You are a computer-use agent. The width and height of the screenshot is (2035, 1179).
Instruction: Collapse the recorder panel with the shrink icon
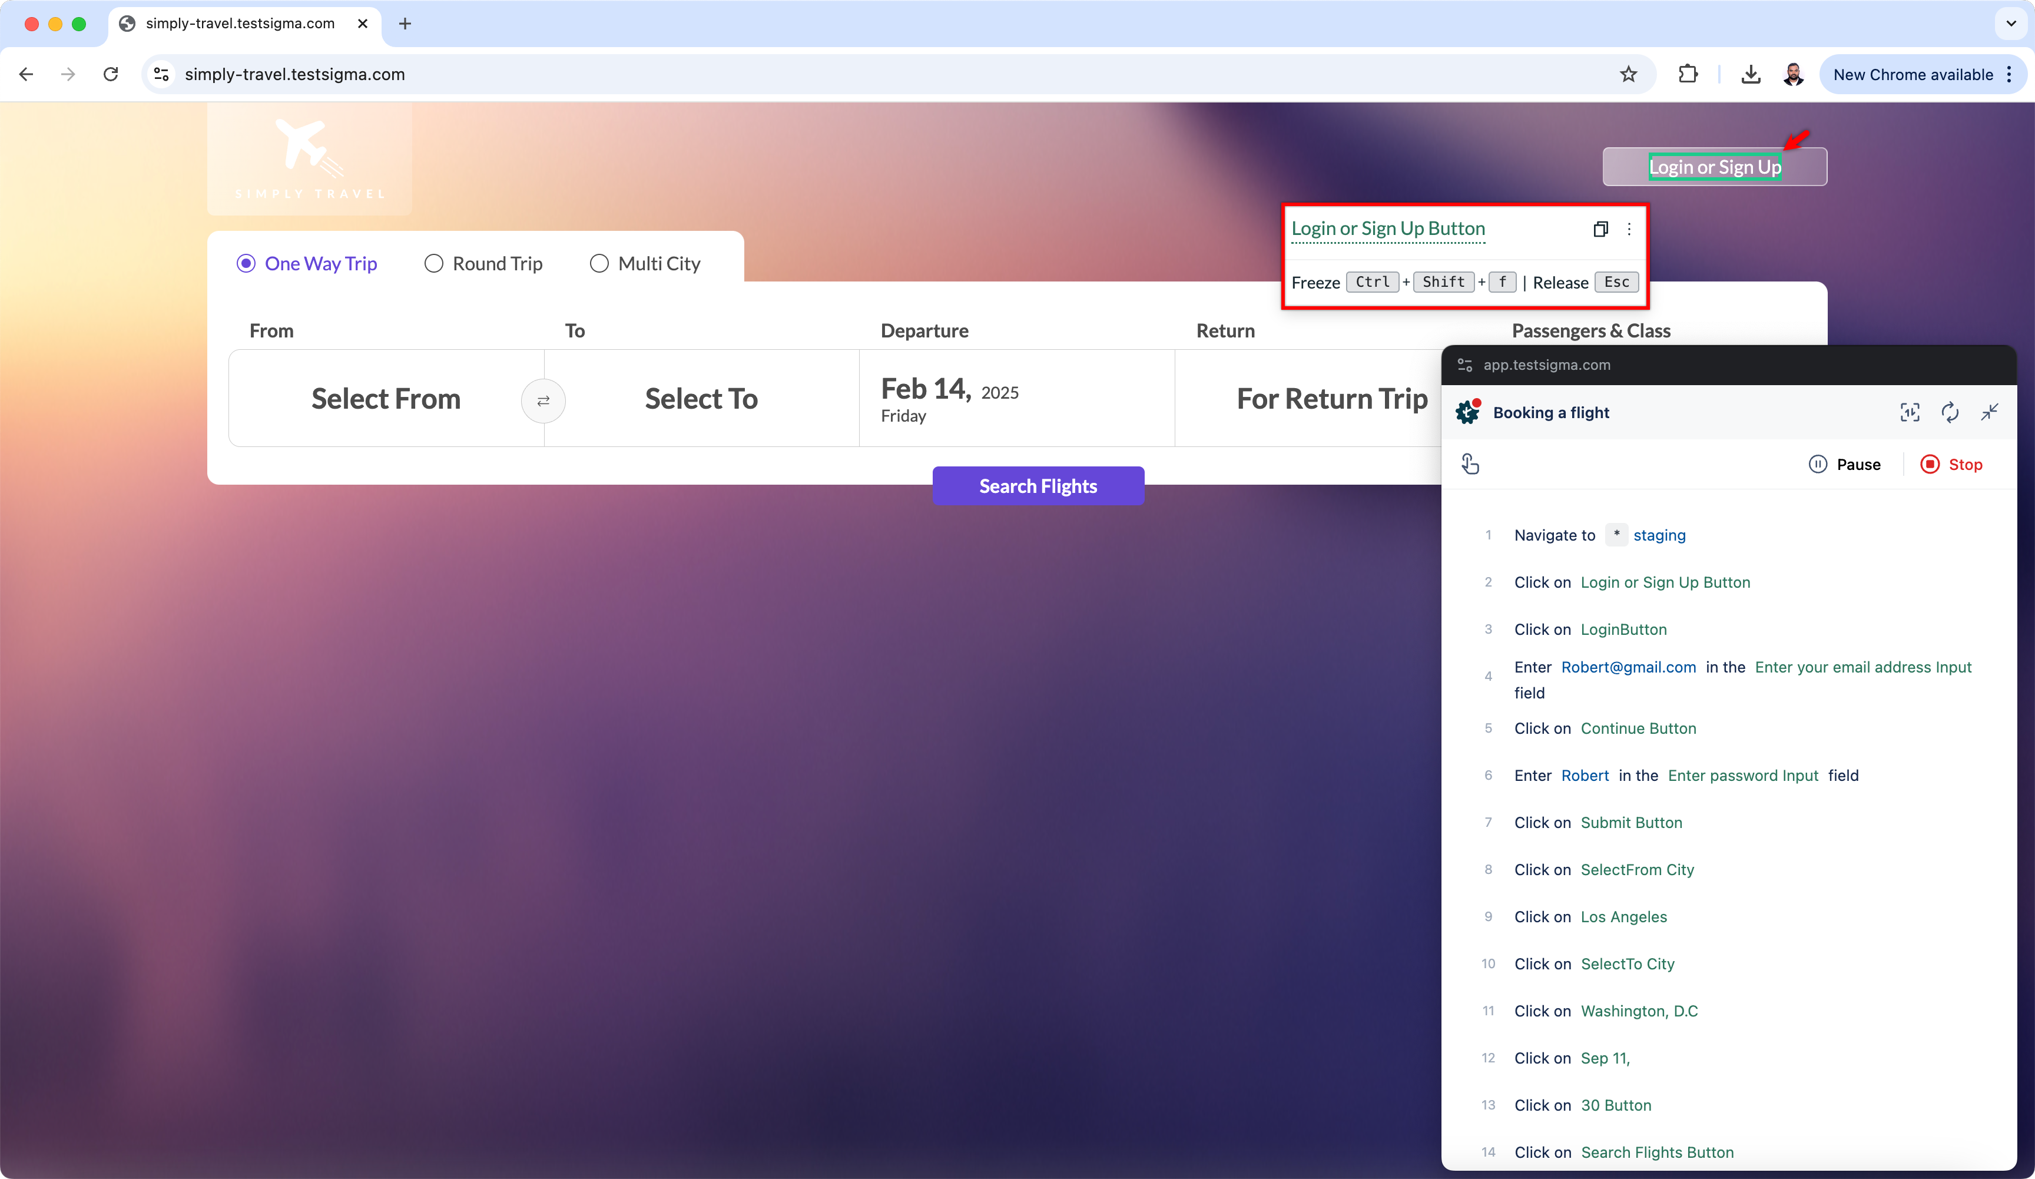[1989, 413]
